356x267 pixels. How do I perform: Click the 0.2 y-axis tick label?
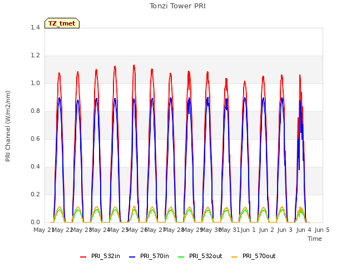pyautogui.click(x=35, y=195)
